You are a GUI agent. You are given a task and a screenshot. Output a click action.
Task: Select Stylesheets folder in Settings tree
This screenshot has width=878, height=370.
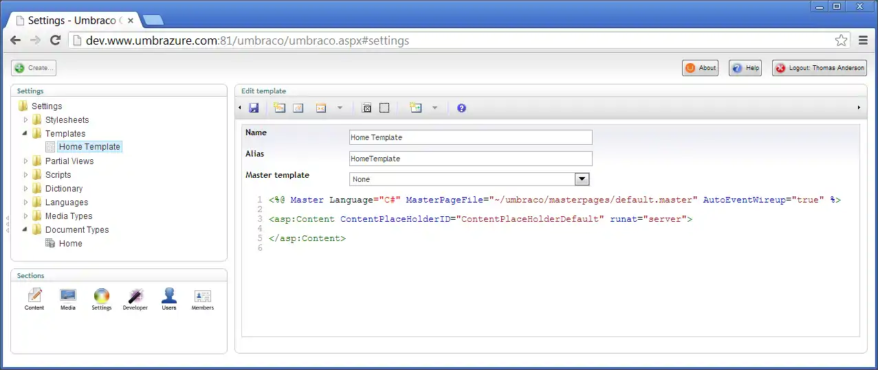[67, 120]
